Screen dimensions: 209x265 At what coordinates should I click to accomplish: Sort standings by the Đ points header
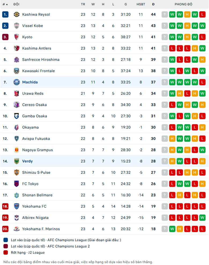pos(153,4)
